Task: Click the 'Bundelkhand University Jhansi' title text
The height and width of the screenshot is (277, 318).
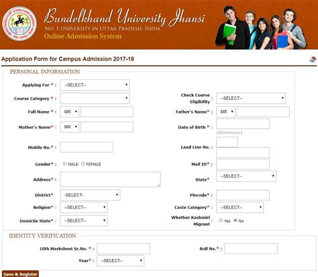Action: (124, 17)
